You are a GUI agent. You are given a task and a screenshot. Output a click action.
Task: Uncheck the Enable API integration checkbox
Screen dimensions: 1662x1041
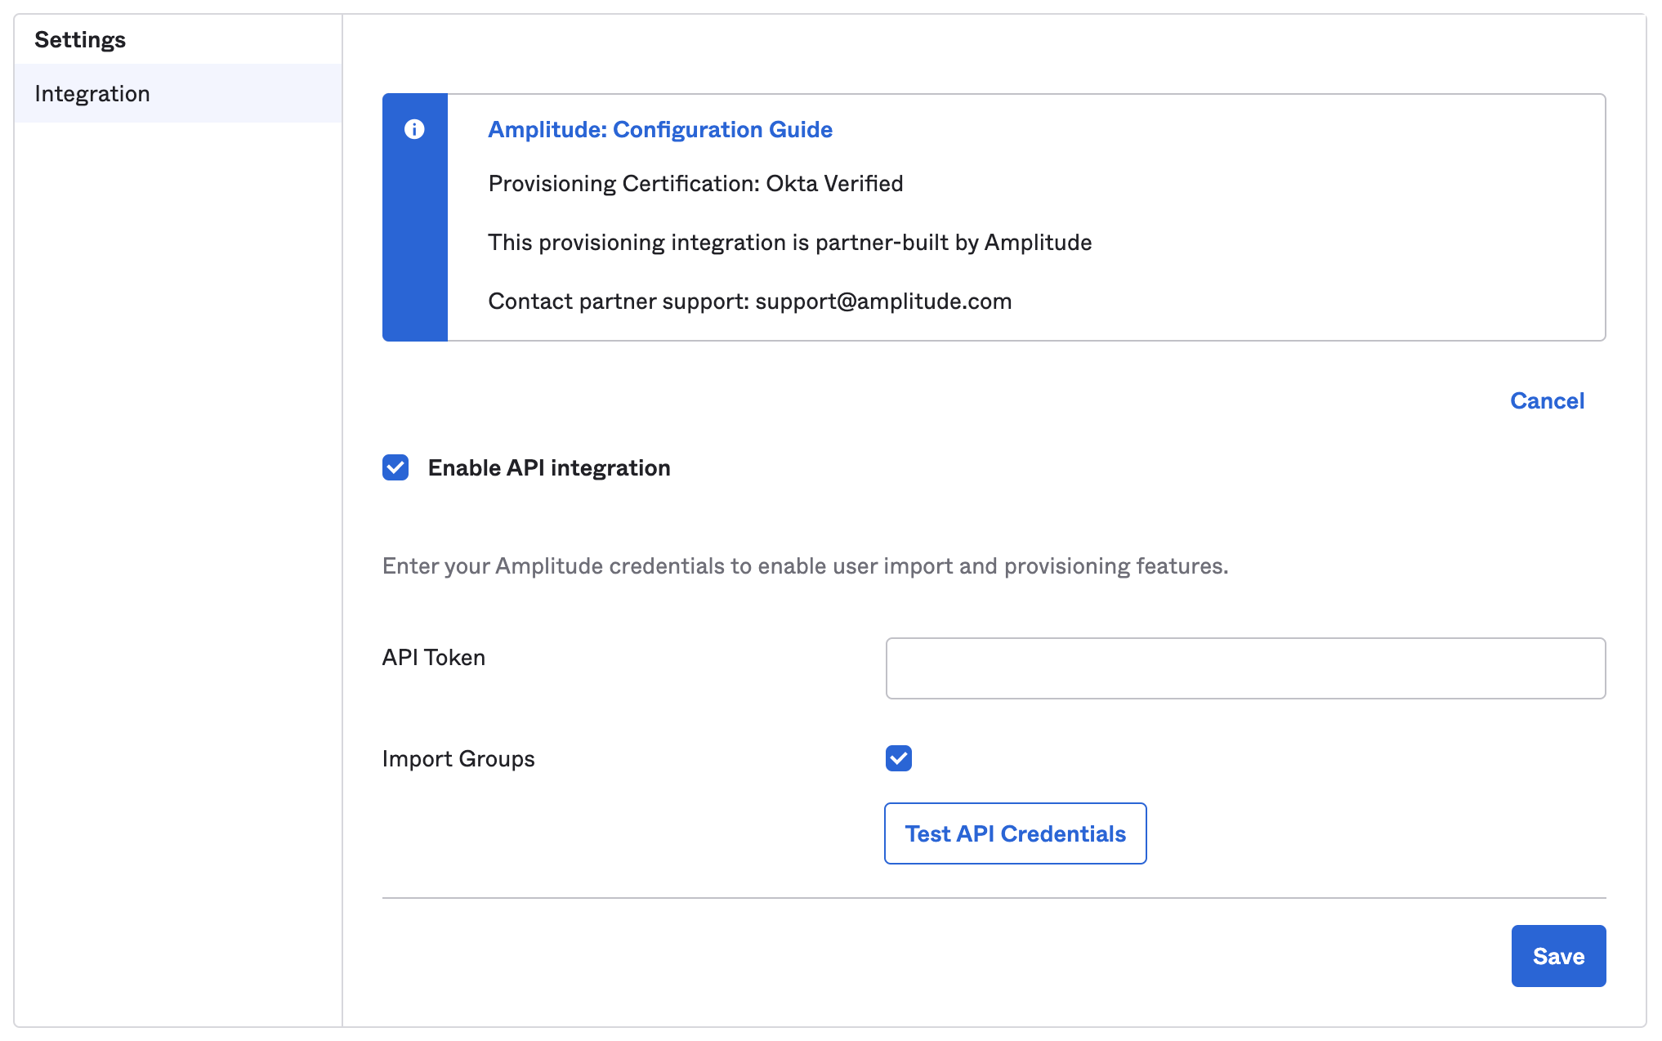click(x=395, y=467)
